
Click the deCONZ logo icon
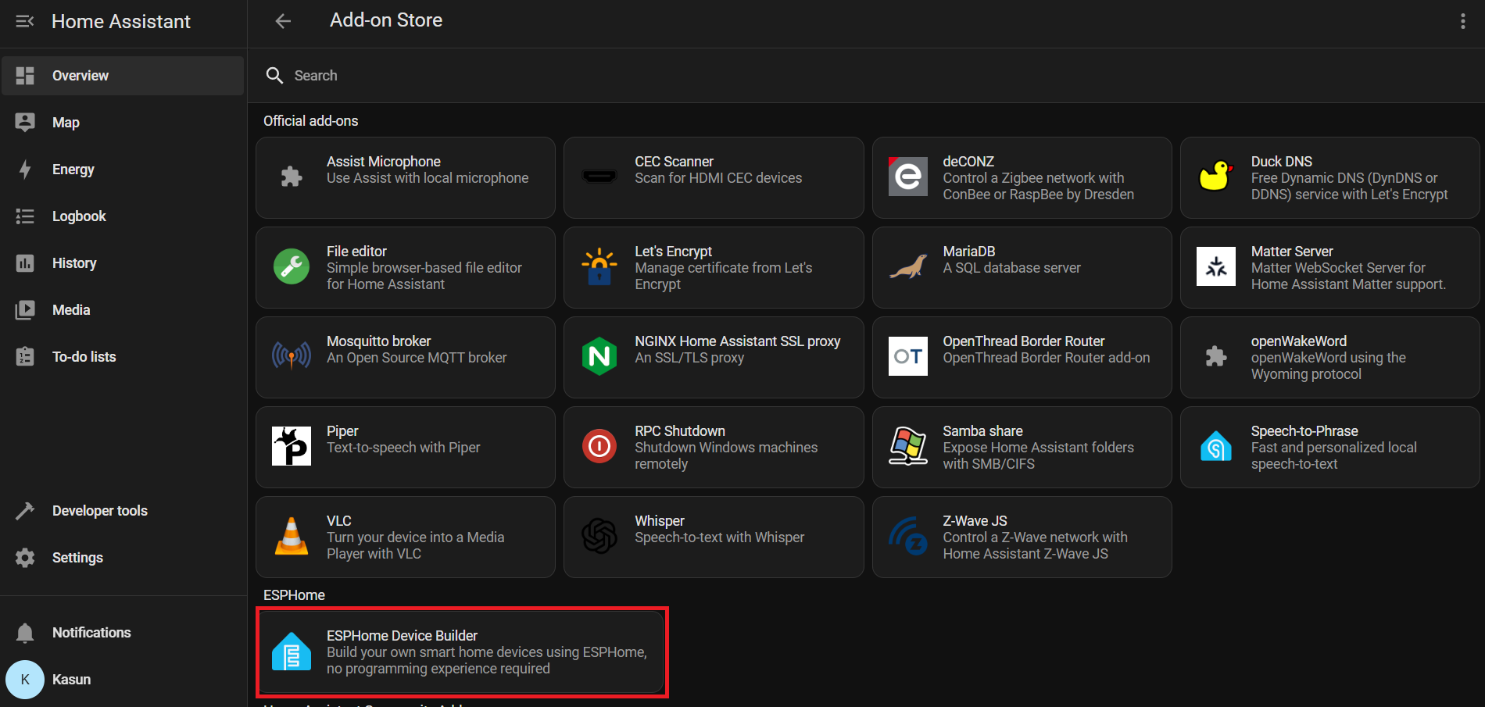(908, 177)
